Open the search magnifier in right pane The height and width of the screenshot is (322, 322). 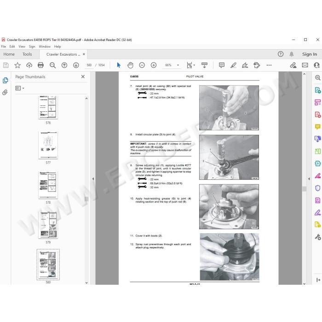coord(317,78)
